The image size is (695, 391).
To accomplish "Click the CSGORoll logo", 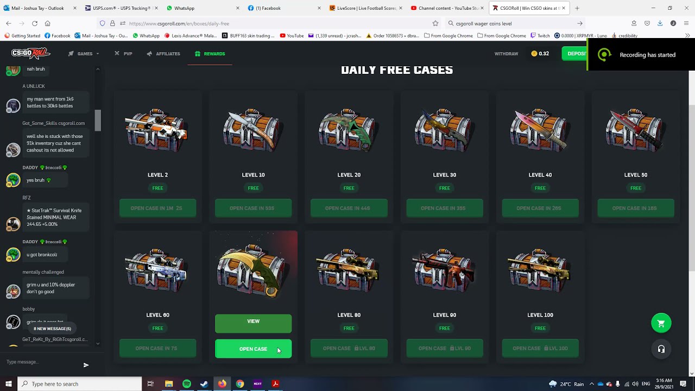I will [x=31, y=53].
